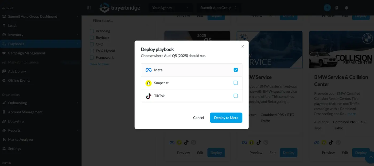
Task: Click Edit on the BMW Service card
Action: [x=272, y=153]
